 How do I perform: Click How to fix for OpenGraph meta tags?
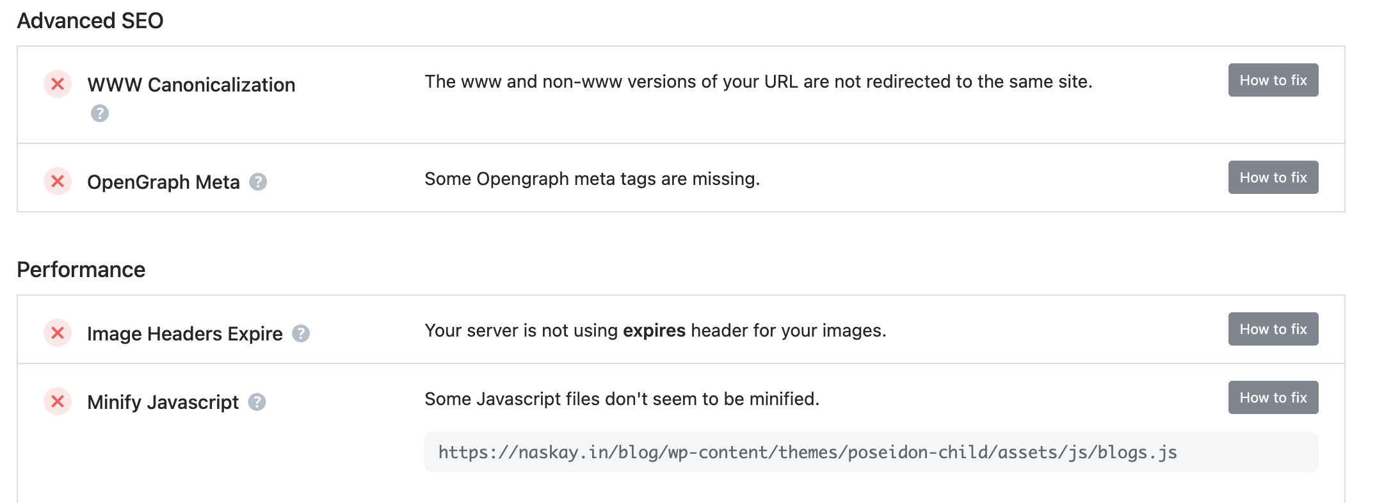point(1273,177)
